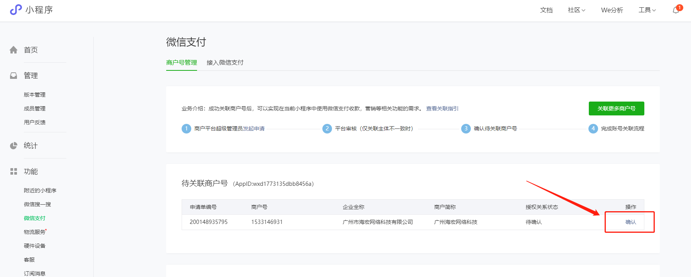The width and height of the screenshot is (691, 277).
Task: Click 确认待关联商户号 step label
Action: point(495,128)
